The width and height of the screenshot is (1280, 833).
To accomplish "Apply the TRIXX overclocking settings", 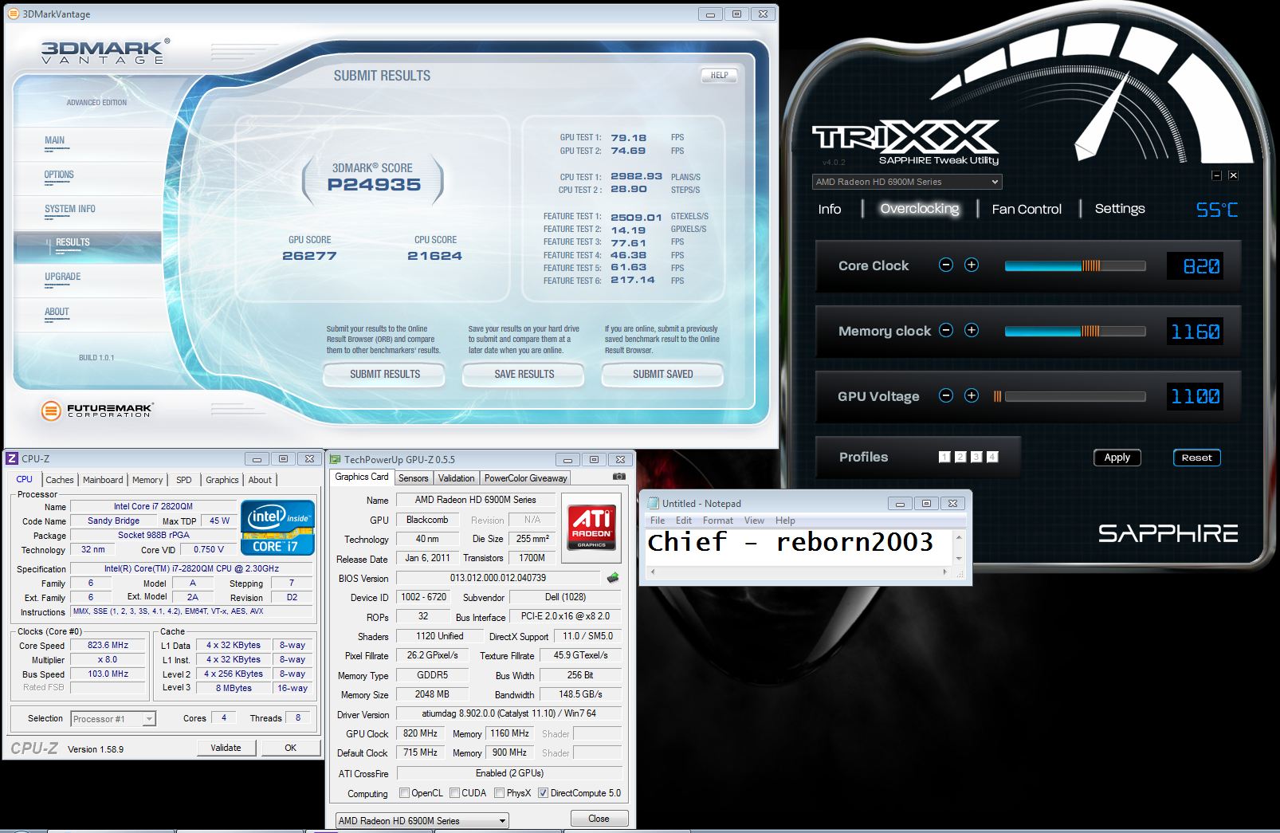I will click(1117, 458).
